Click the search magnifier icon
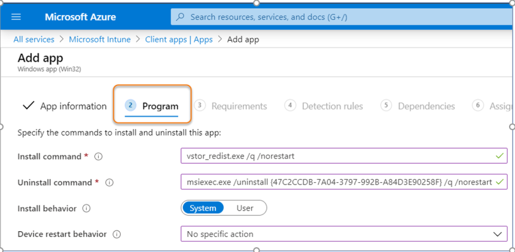 (x=181, y=17)
